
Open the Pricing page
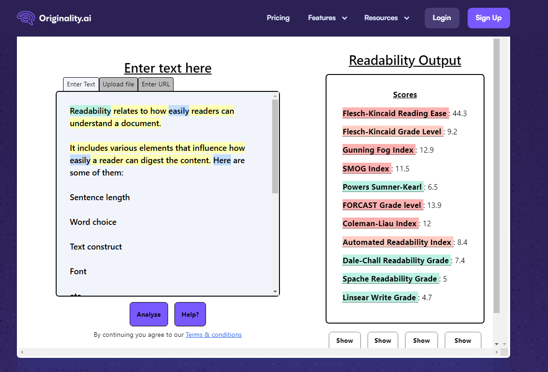point(278,18)
